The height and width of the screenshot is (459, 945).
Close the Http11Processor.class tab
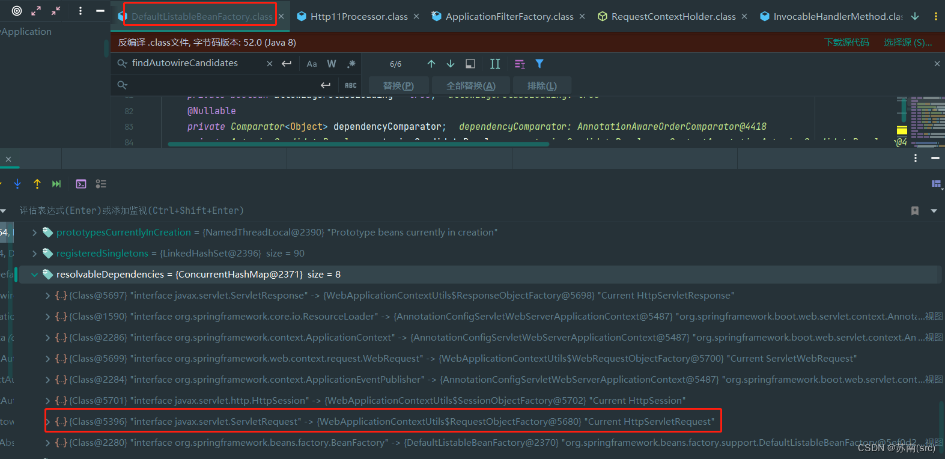tap(416, 17)
